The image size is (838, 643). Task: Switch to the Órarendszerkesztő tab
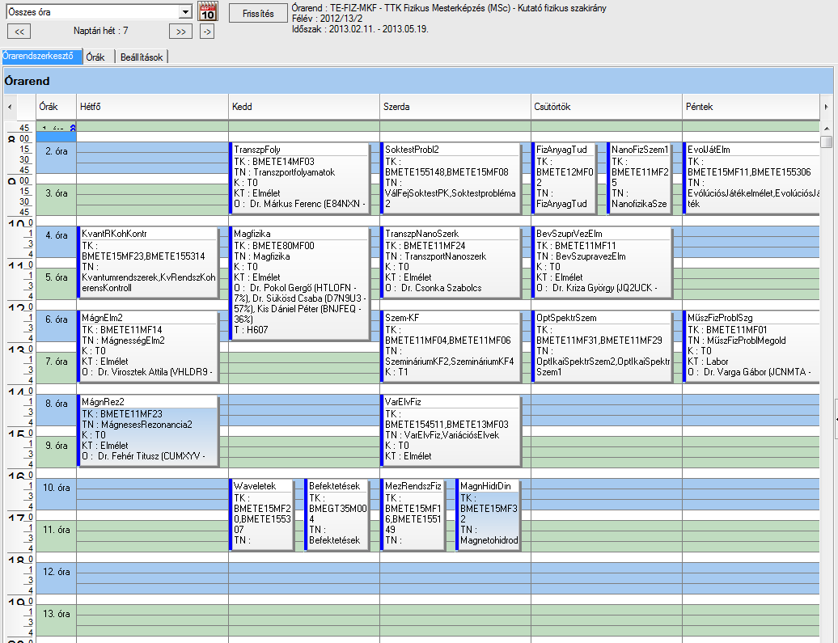(x=42, y=56)
